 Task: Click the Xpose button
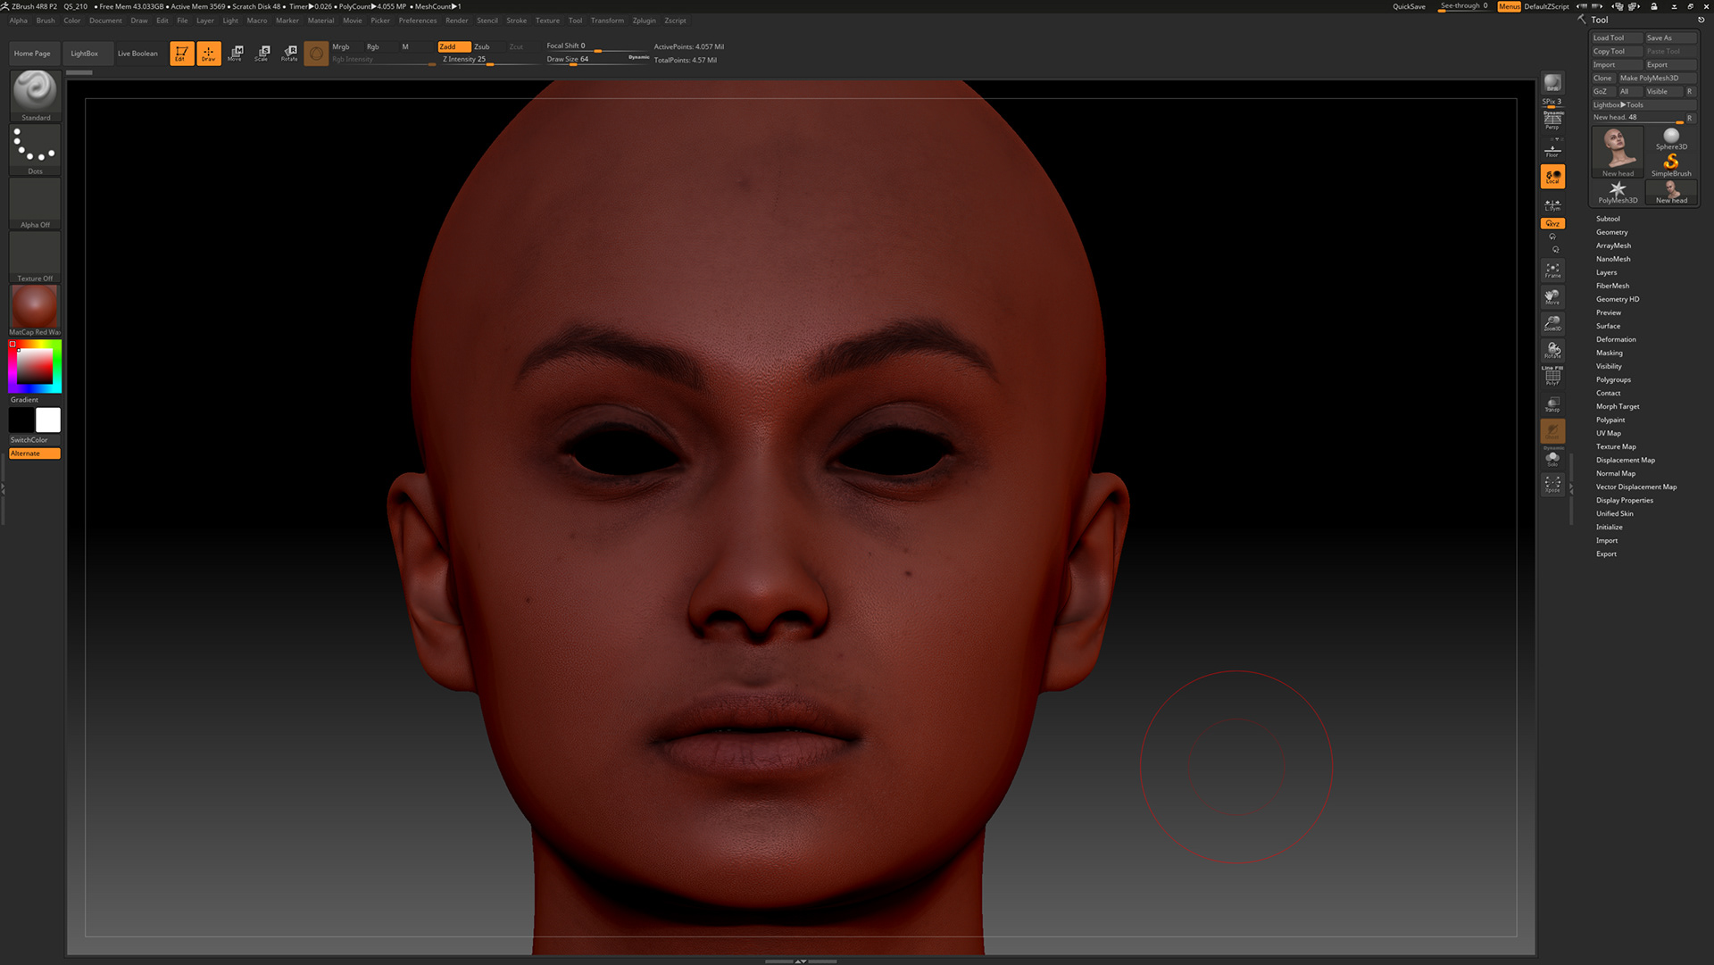tap(1552, 484)
